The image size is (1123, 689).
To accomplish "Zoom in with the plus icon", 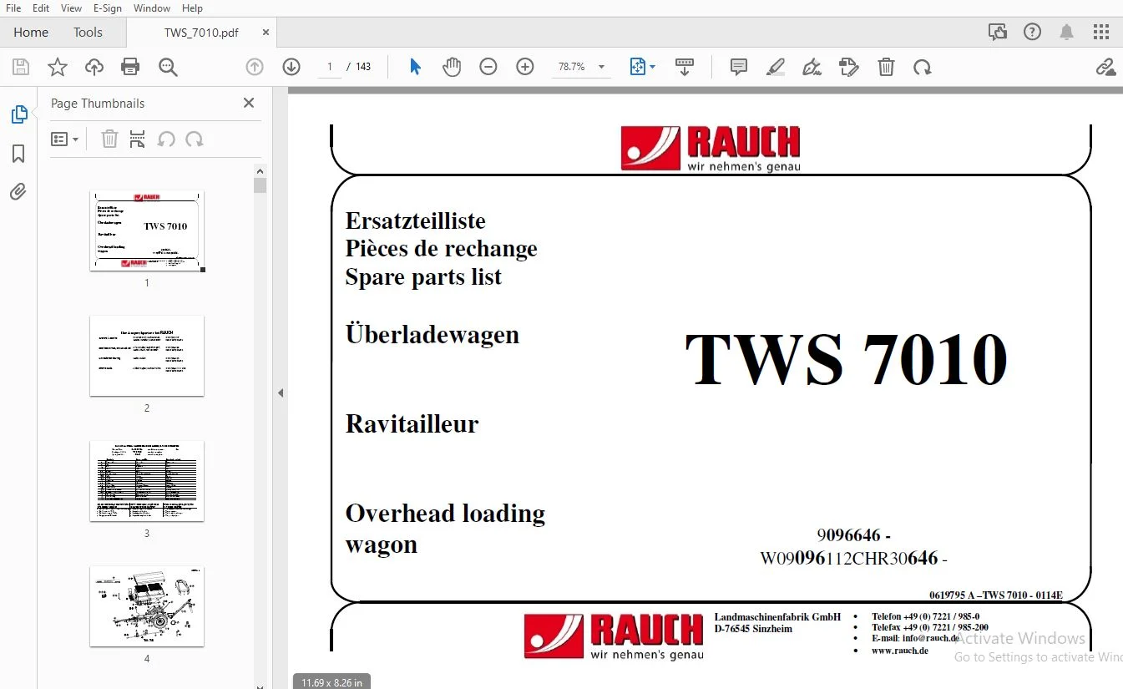I will click(525, 67).
